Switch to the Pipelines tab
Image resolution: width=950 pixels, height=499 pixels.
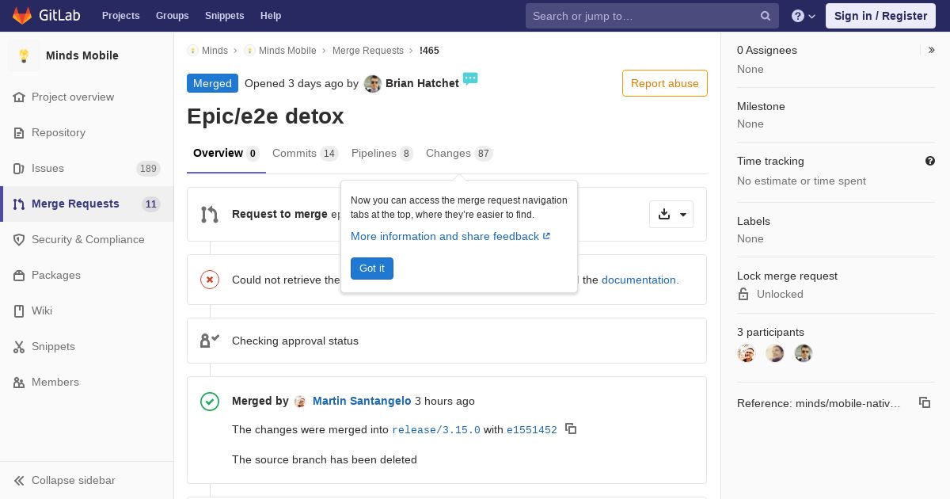tap(382, 154)
